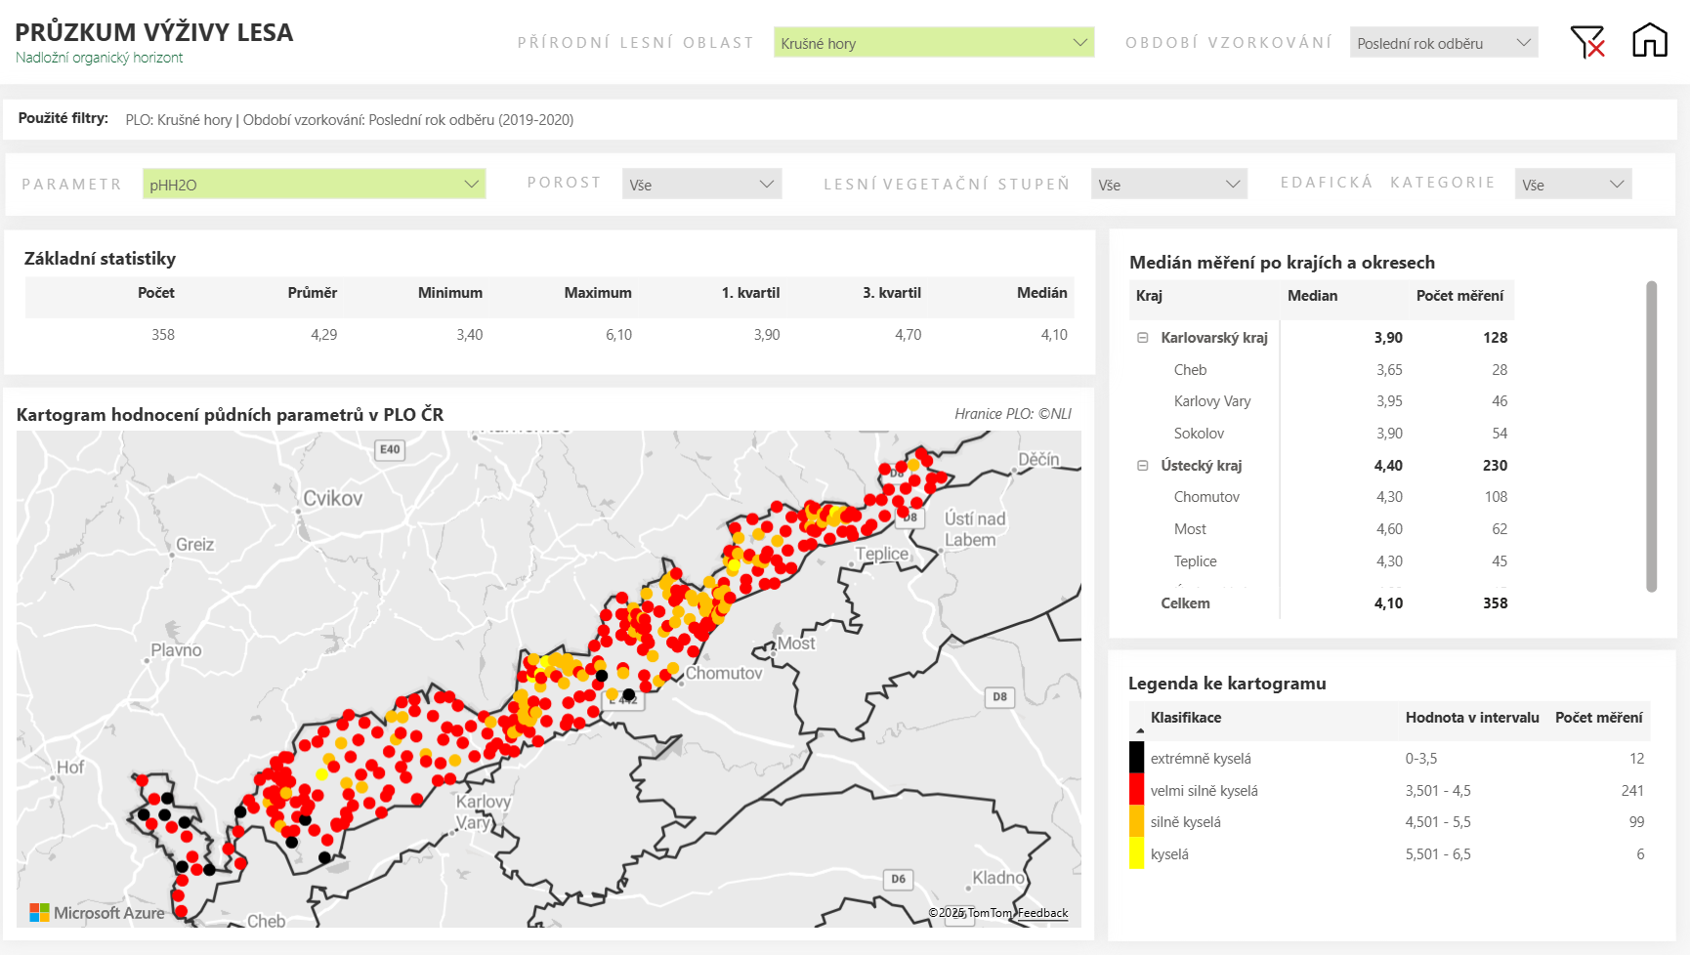Click the yellow kyselá swatch
The image size is (1691, 955).
click(x=1137, y=852)
